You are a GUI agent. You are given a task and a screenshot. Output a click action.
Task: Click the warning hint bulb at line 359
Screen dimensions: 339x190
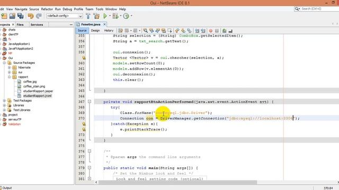[x=84, y=58]
